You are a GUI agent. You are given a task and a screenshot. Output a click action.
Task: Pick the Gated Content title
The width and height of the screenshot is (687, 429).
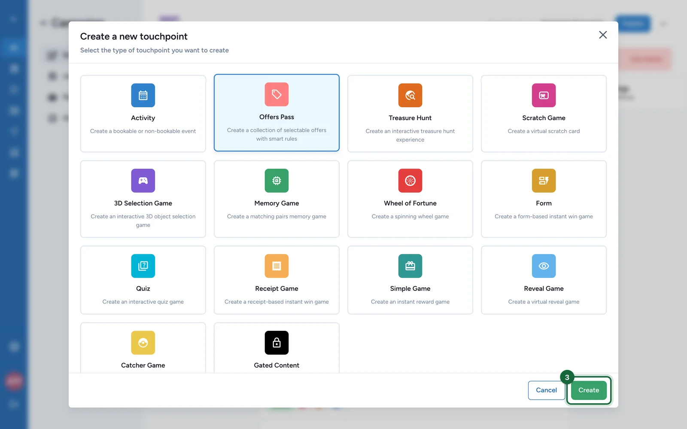(277, 366)
